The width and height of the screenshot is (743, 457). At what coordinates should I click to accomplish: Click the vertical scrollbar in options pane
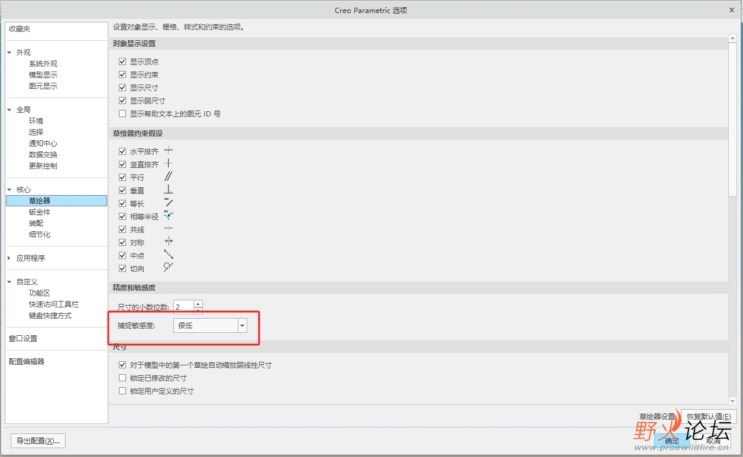pos(733,118)
